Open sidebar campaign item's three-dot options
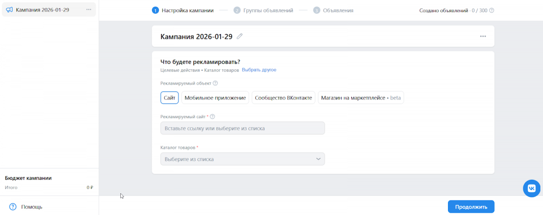Image resolution: width=543 pixels, height=215 pixels. pyautogui.click(x=89, y=10)
